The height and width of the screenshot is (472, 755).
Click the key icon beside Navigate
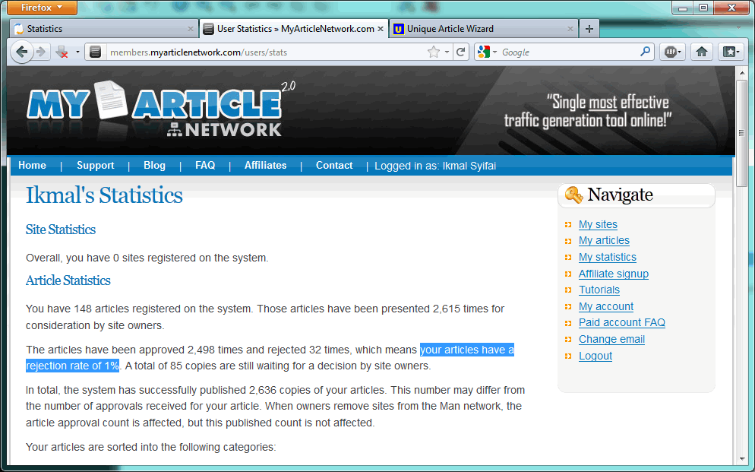point(573,195)
